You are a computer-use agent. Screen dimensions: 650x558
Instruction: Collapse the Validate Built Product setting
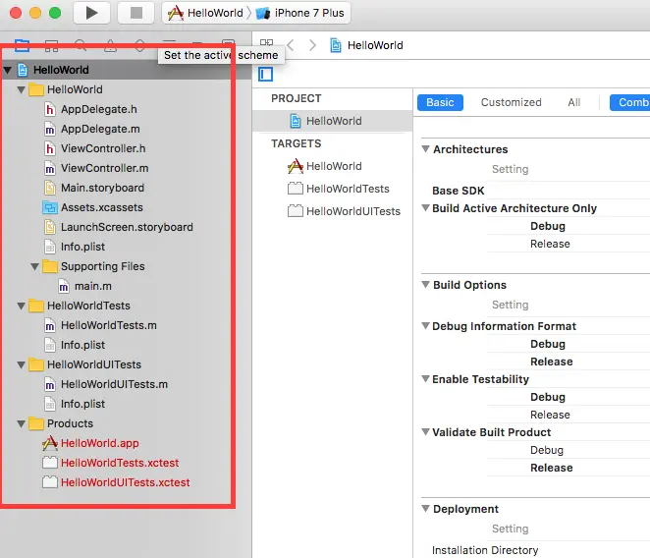click(425, 432)
